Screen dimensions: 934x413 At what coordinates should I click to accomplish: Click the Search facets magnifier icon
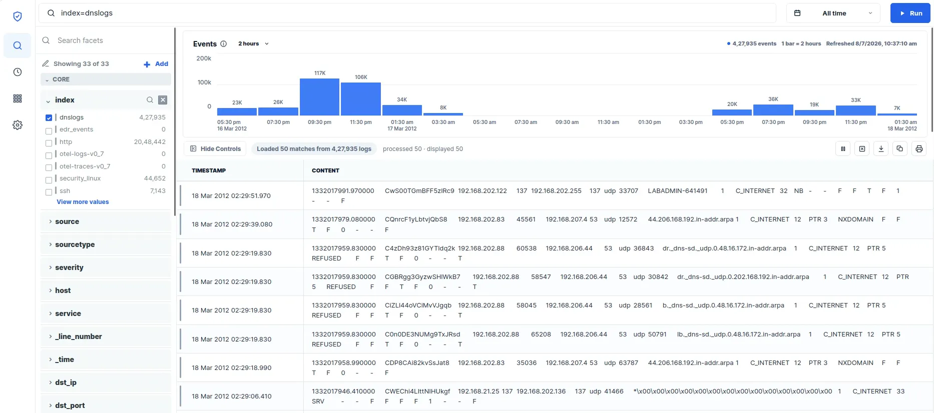click(46, 40)
